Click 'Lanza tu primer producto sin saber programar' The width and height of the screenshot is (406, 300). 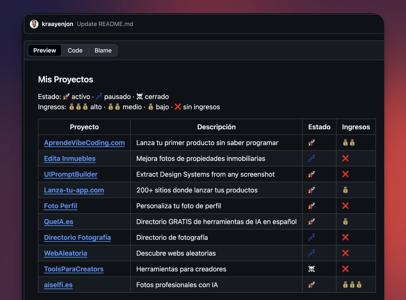(x=207, y=143)
